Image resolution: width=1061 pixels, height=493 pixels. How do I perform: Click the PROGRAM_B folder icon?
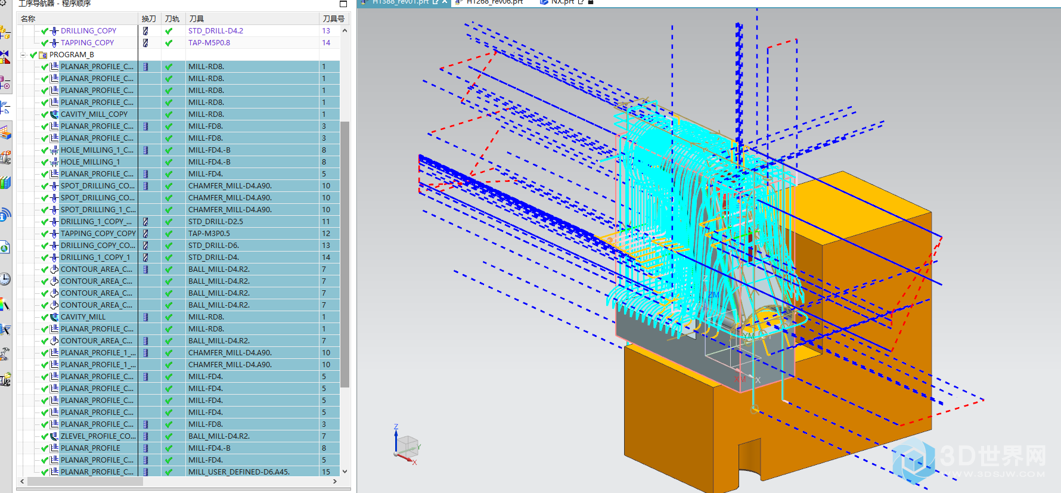point(43,54)
